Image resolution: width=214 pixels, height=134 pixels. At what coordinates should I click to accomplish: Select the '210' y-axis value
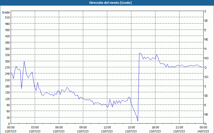point(7,80)
